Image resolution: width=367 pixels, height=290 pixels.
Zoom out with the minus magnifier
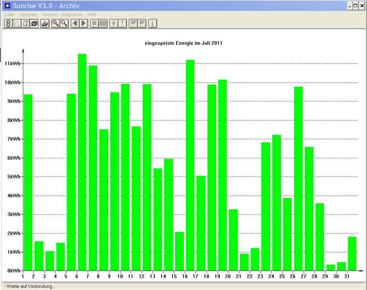64,23
